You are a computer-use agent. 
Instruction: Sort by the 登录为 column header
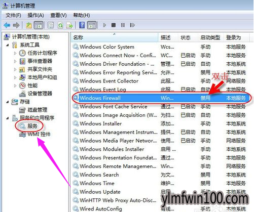(x=236, y=37)
